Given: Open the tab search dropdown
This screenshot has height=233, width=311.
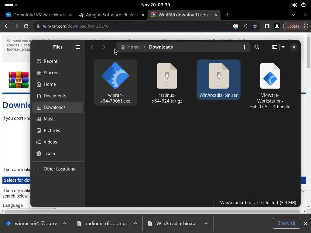Looking at the screenshot, I should [294, 15].
